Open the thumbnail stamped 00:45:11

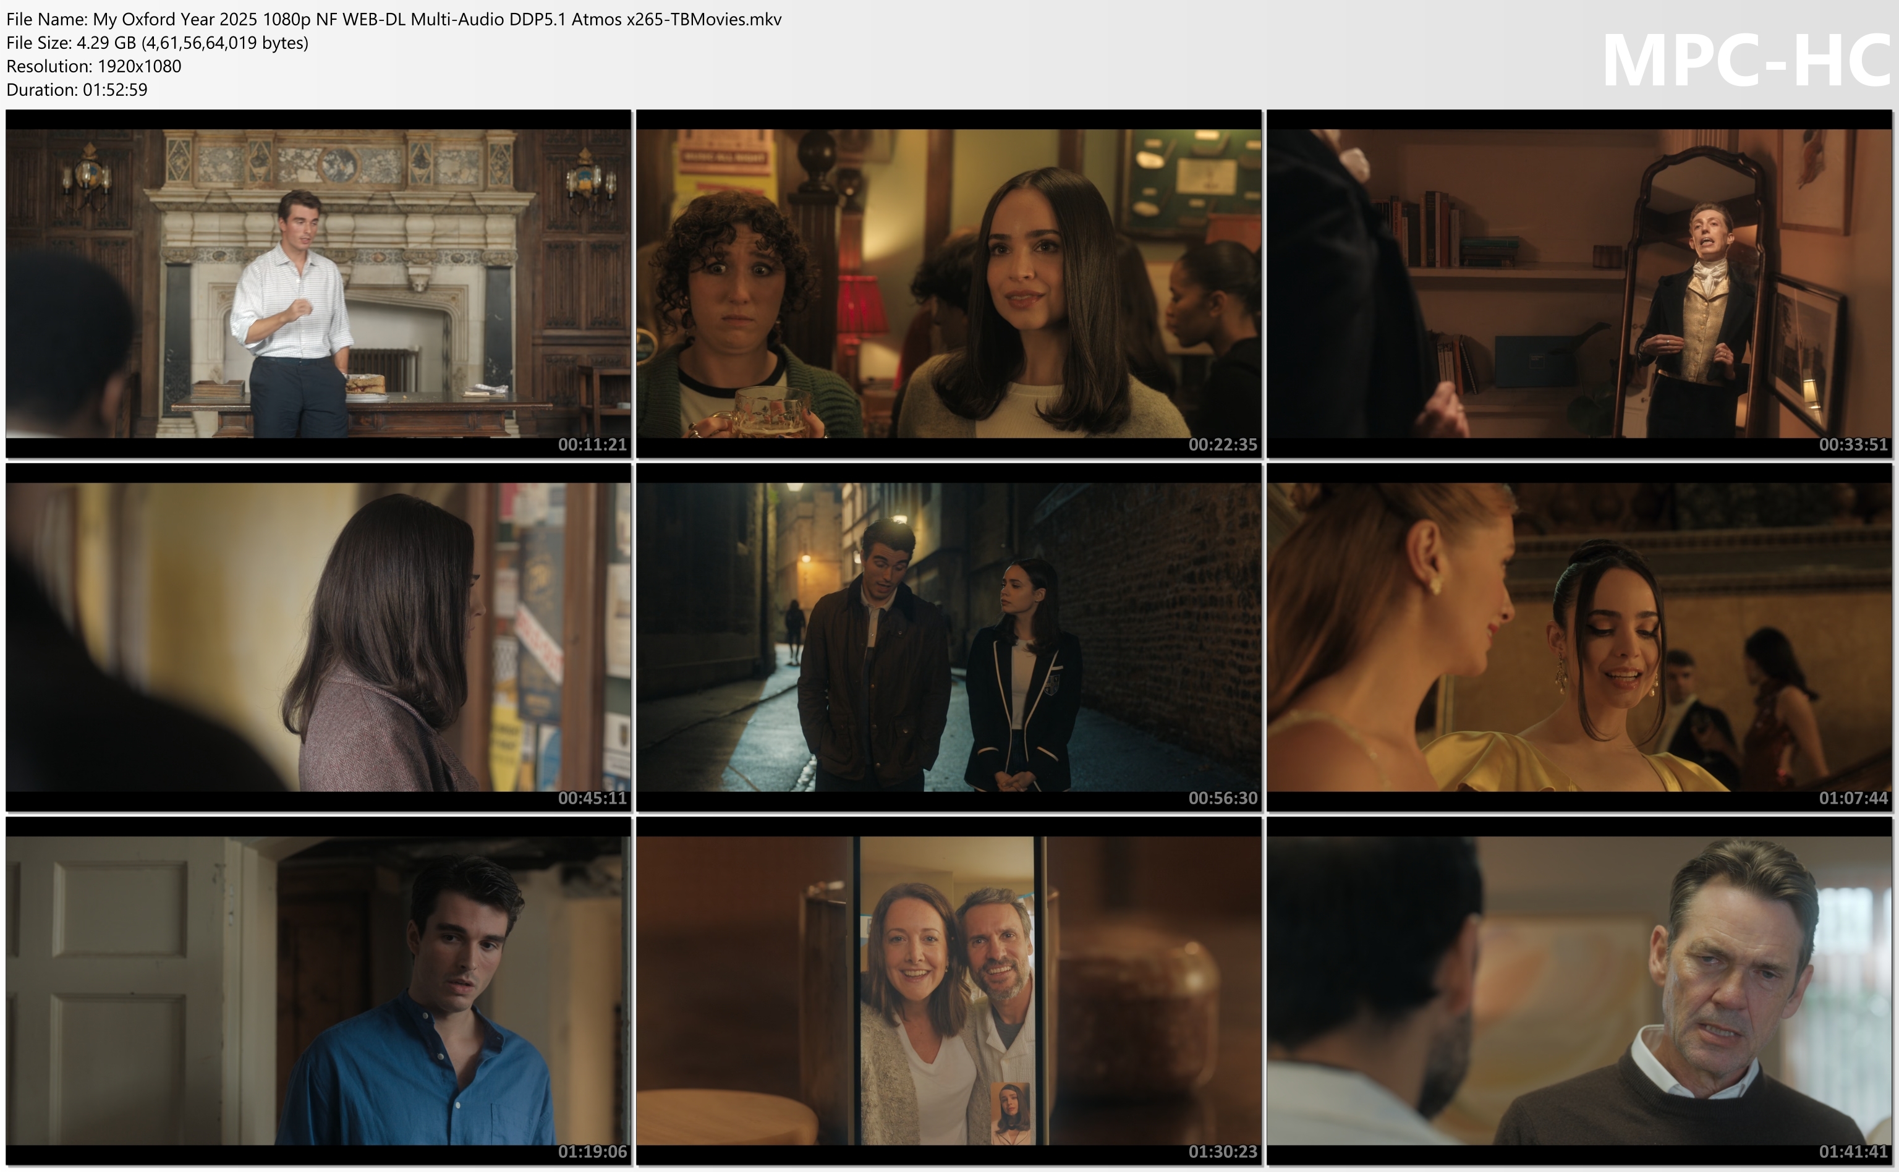click(318, 637)
